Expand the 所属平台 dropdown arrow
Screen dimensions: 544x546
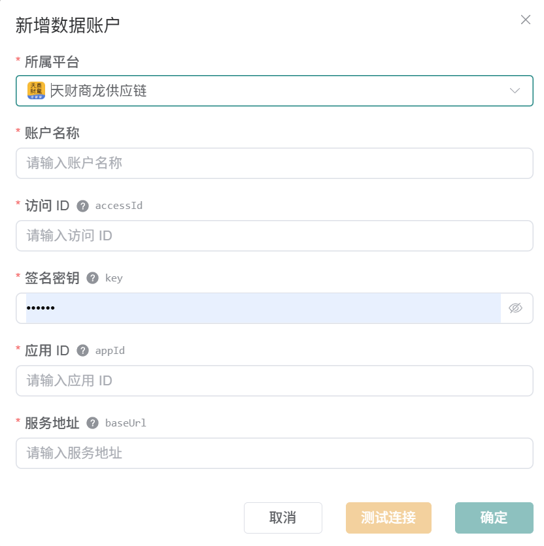coord(515,91)
